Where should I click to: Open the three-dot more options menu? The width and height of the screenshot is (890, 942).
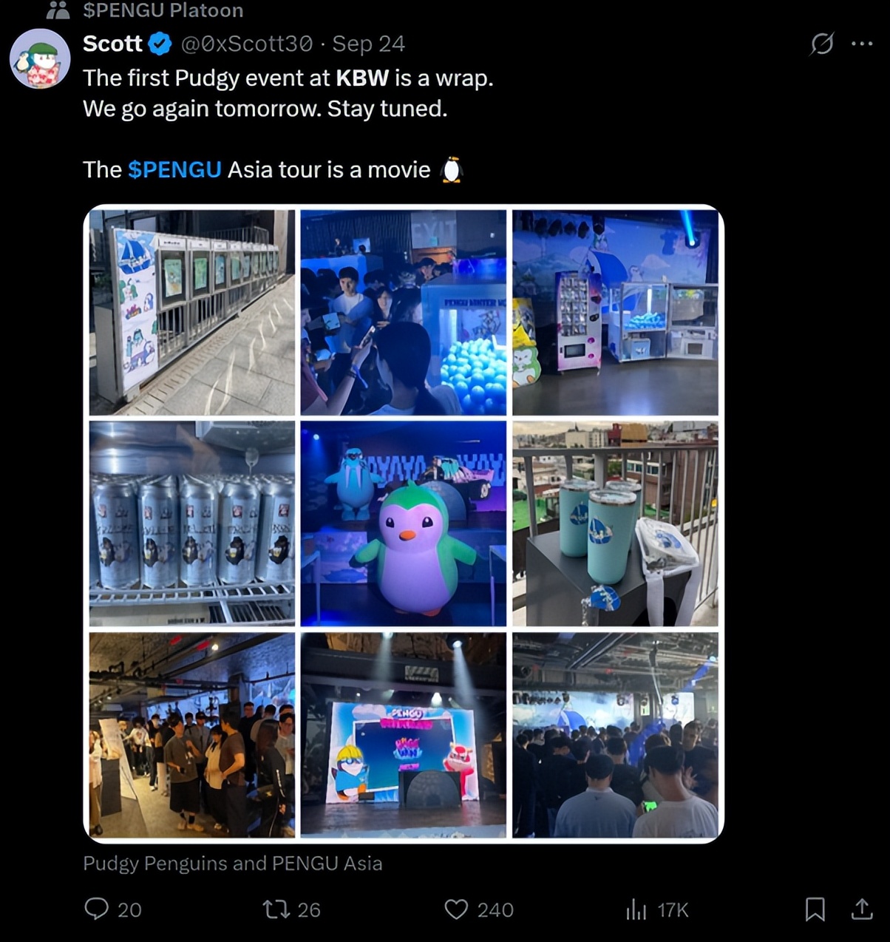(862, 44)
